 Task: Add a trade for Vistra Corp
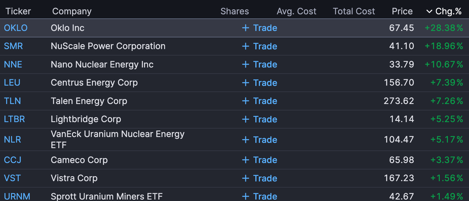click(x=260, y=178)
